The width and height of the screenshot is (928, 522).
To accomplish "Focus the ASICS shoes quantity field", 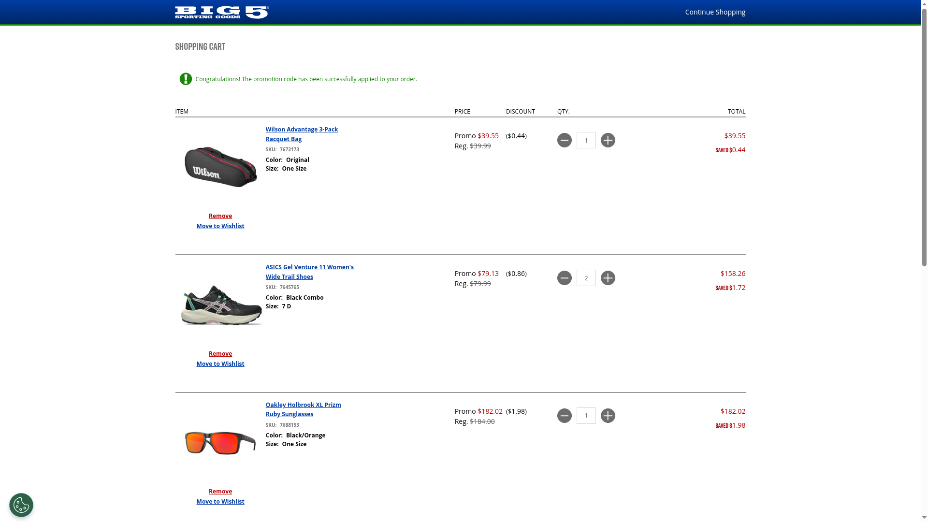I will tap(586, 278).
